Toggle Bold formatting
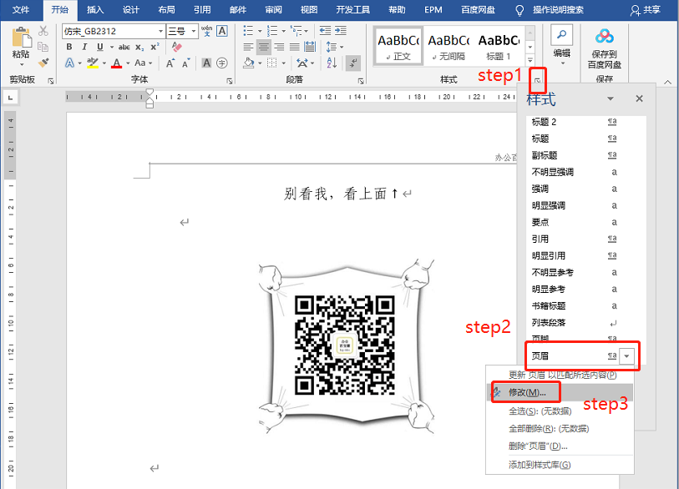The image size is (679, 489). pos(69,48)
